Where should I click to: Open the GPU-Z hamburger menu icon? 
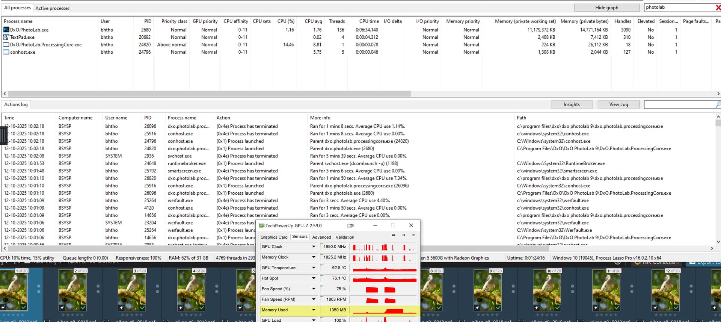click(x=413, y=235)
